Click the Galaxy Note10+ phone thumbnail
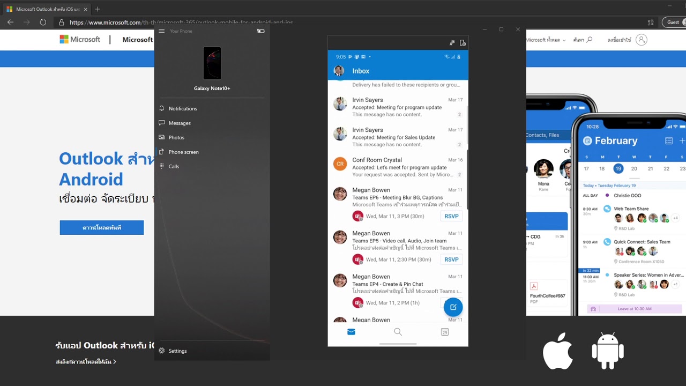Screen dimensions: 686x386 pos(212,63)
